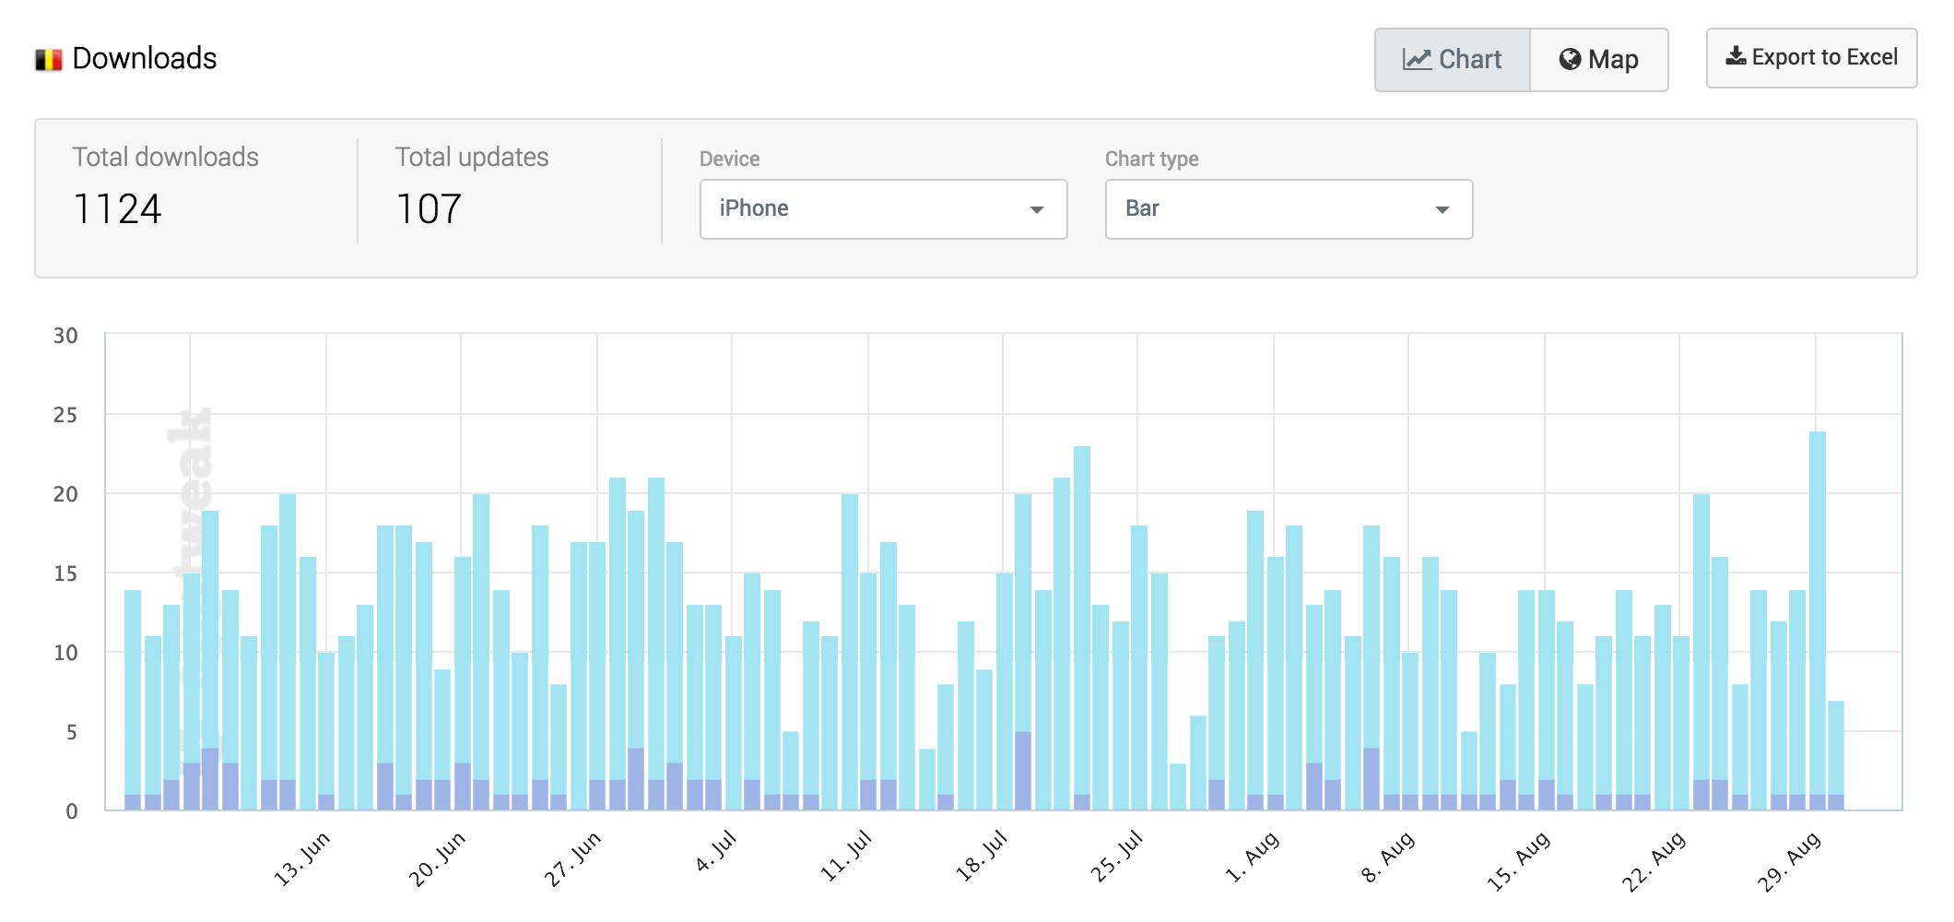Click the 13. Jun x-axis date label

(x=301, y=858)
